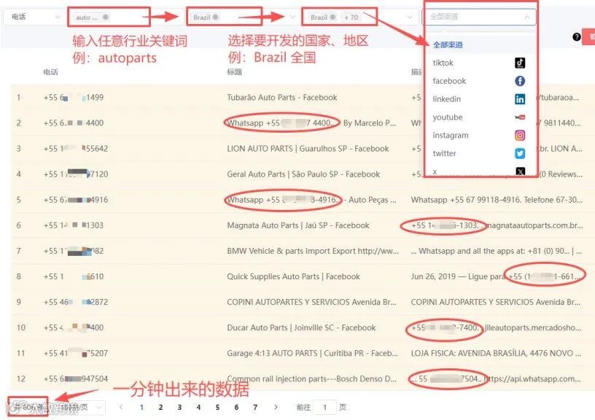Select title 'Garage 4:13 AUTO PARTS | Curitiba PR'

pos(295,353)
